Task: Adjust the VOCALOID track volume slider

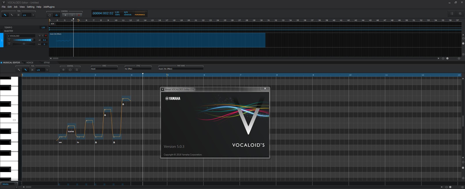Action: pyautogui.click(x=24, y=40)
